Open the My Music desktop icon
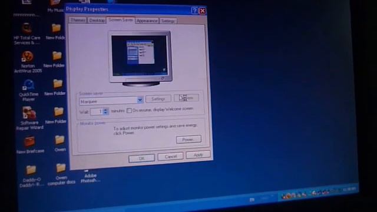 point(55,5)
